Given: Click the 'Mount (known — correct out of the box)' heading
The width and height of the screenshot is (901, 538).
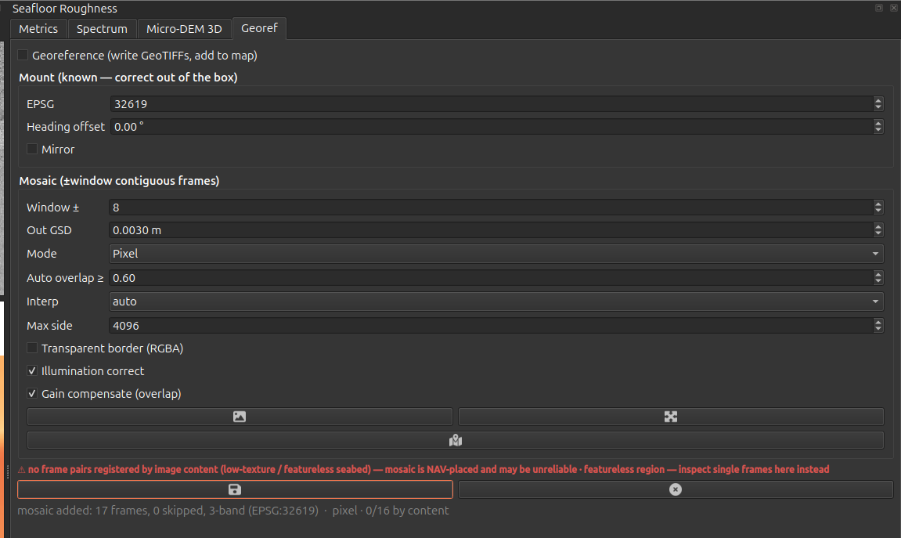Looking at the screenshot, I should coord(128,78).
